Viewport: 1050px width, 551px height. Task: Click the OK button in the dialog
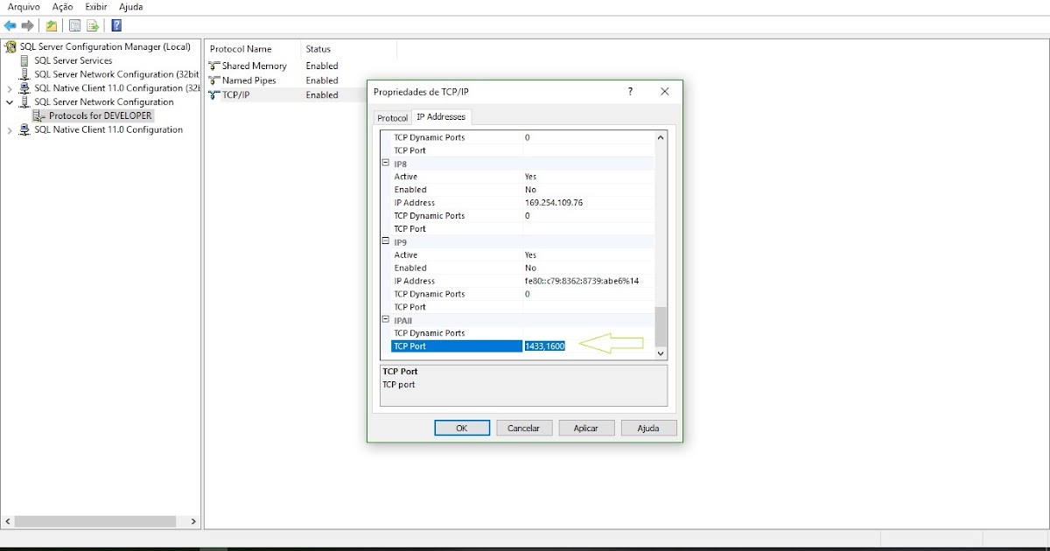tap(462, 428)
